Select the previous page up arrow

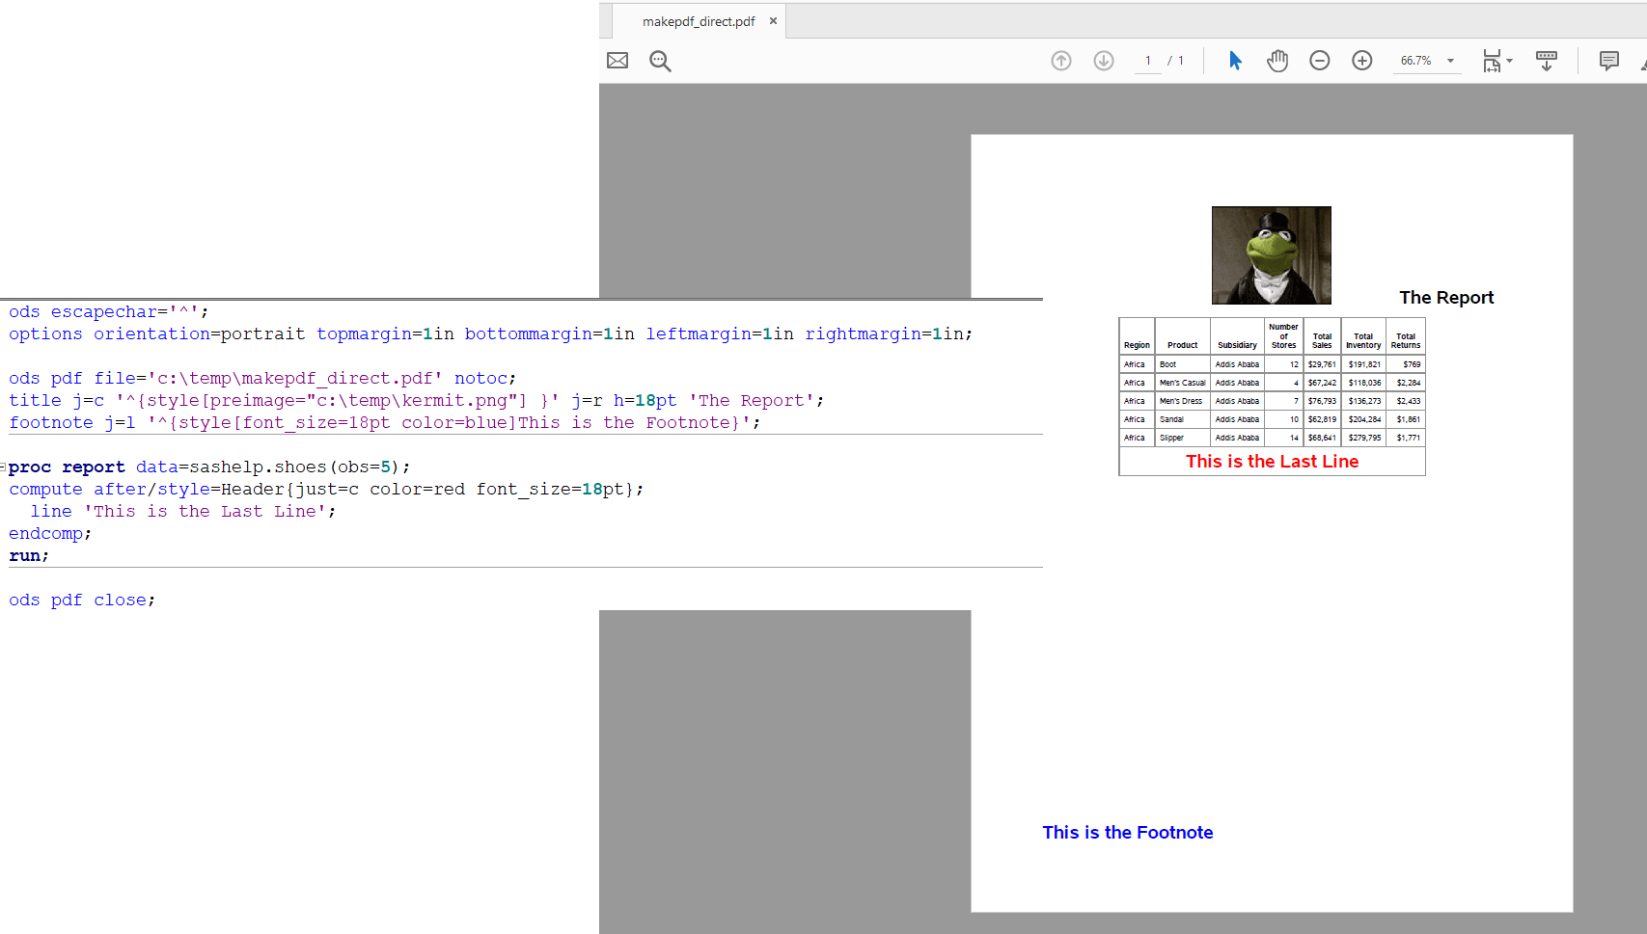pyautogui.click(x=1061, y=60)
